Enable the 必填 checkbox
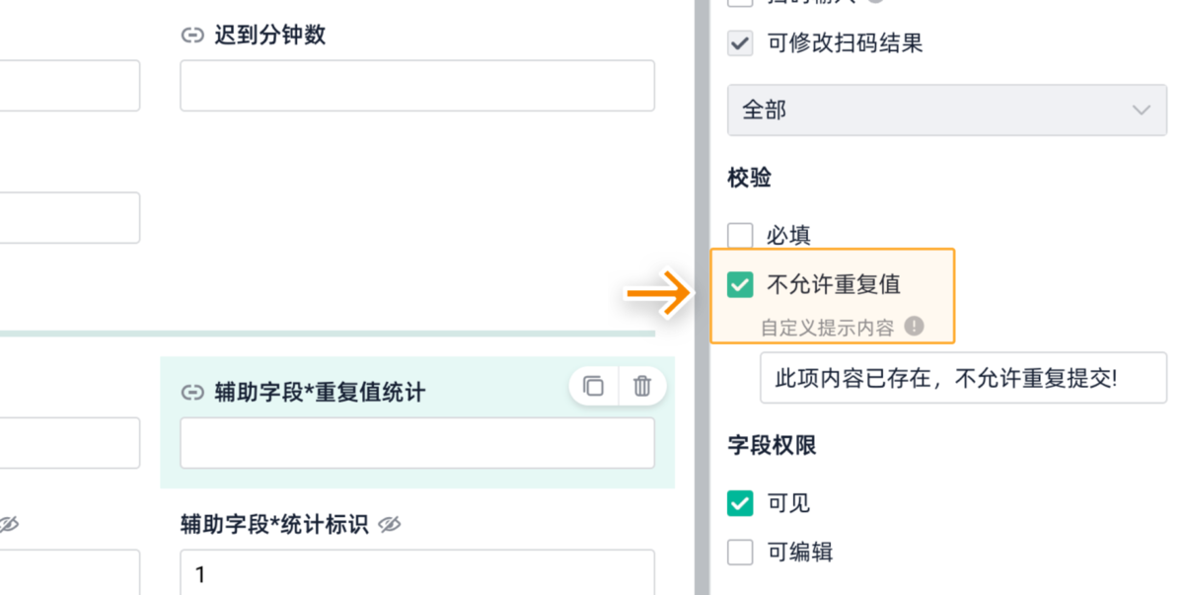This screenshot has height=595, width=1184. (740, 236)
